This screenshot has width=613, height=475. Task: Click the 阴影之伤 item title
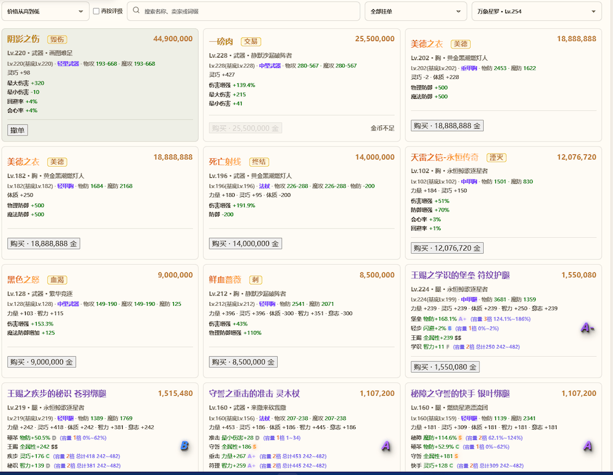click(x=23, y=39)
